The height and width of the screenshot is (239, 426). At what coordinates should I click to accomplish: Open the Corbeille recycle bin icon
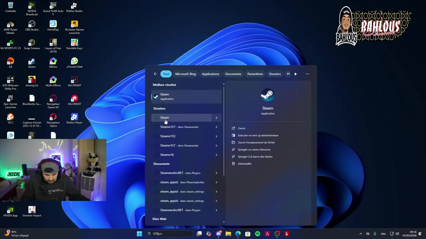pyautogui.click(x=11, y=7)
